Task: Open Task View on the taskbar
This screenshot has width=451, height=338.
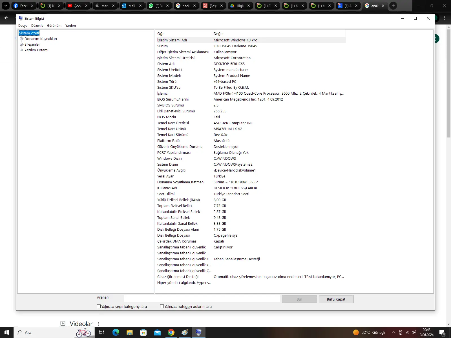Action: point(101,332)
